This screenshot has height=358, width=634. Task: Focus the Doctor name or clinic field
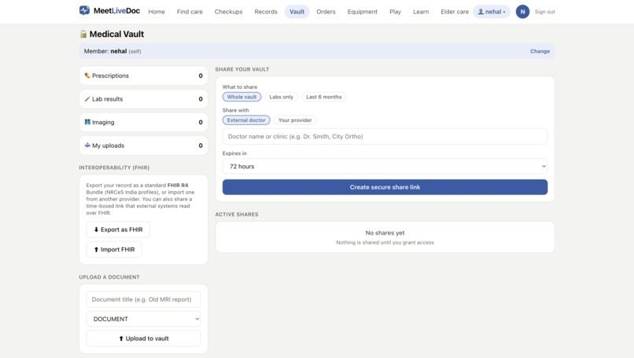(385, 137)
